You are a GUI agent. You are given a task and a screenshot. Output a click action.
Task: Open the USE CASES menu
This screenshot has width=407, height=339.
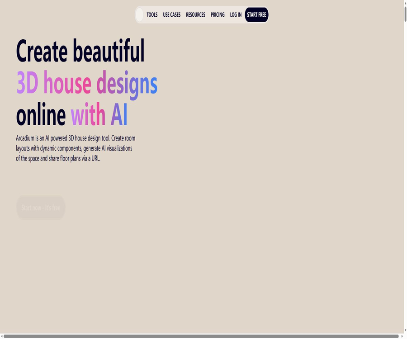(x=171, y=15)
